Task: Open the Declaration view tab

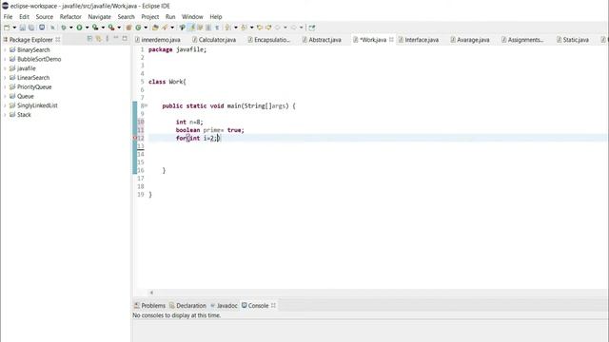Action: (x=187, y=306)
